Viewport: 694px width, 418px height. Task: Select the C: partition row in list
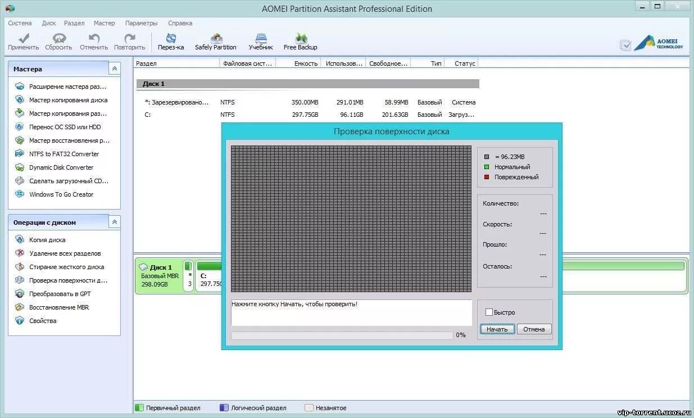[307, 115]
